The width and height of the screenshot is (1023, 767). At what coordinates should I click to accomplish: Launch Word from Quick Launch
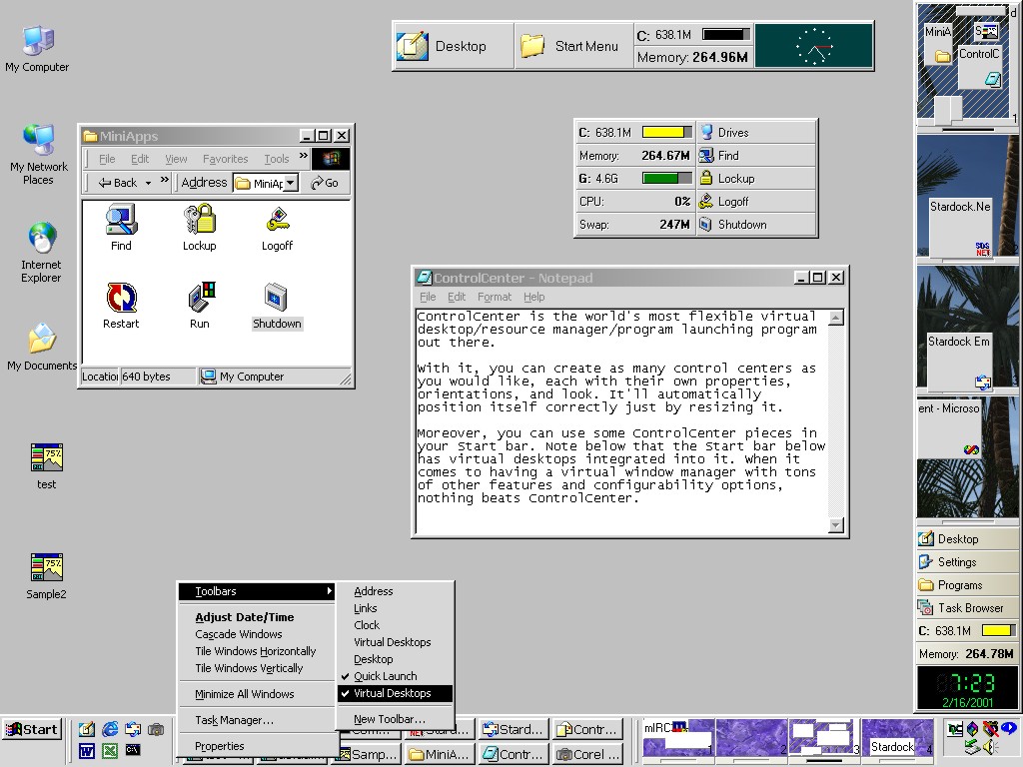click(x=87, y=751)
